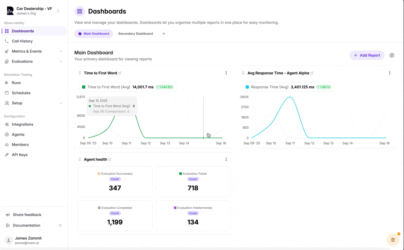The image size is (404, 250).
Task: Open the organization switcher chevron
Action: [58, 11]
